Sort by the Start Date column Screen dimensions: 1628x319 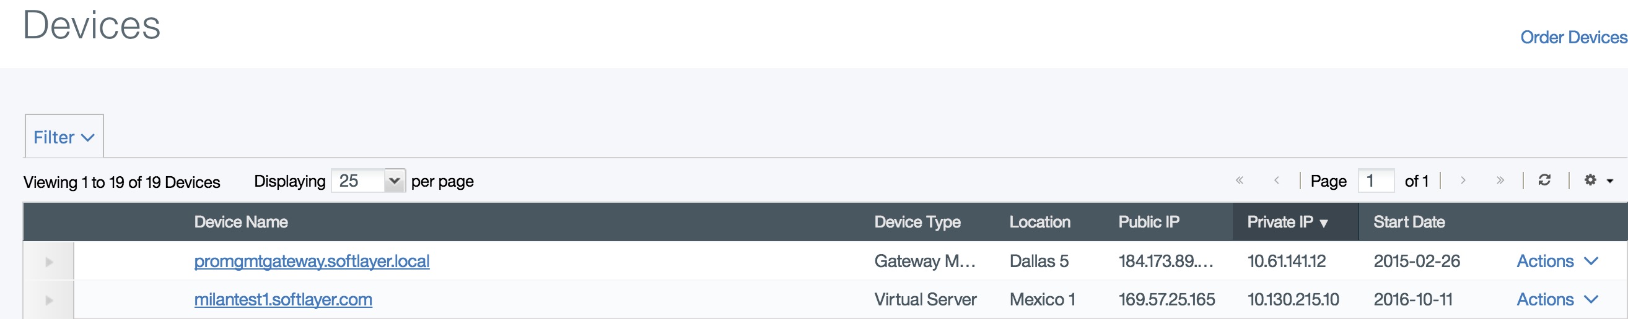[1409, 222]
